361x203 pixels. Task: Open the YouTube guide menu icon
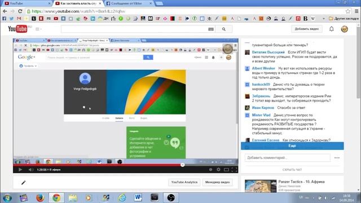(38, 29)
